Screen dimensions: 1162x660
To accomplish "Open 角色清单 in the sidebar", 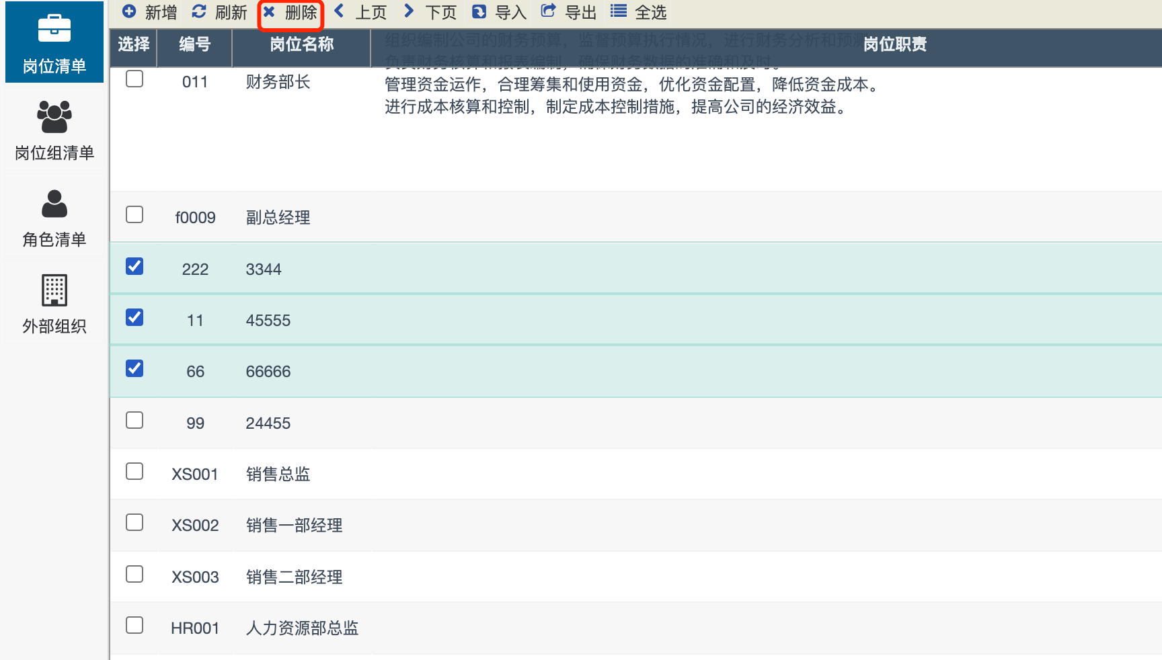I will tap(54, 218).
